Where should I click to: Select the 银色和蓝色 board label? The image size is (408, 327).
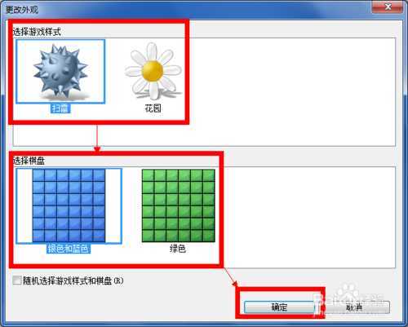pos(68,249)
